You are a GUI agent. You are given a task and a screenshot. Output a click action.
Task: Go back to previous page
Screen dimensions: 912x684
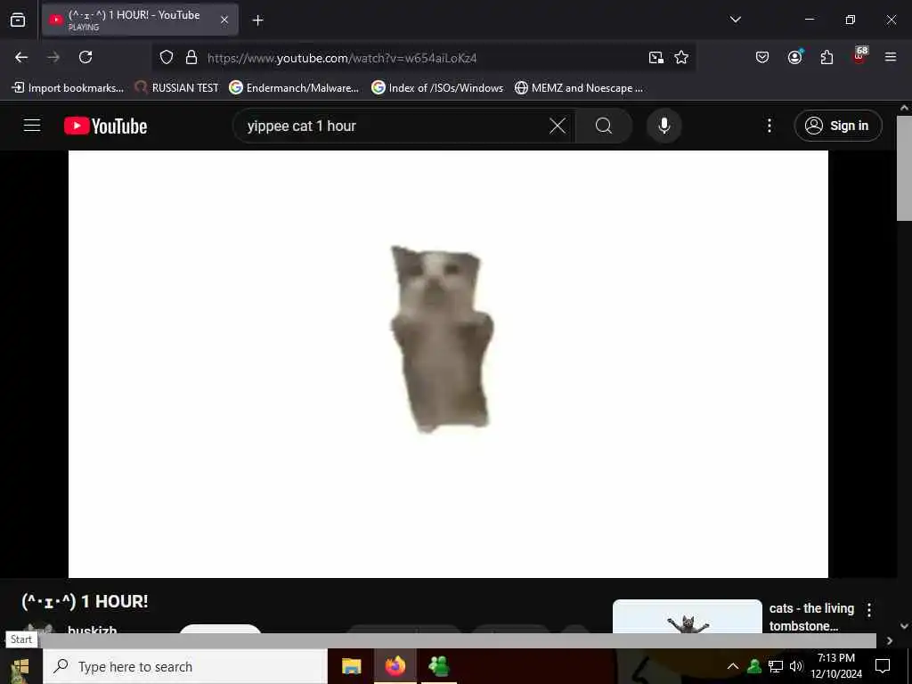(x=21, y=57)
